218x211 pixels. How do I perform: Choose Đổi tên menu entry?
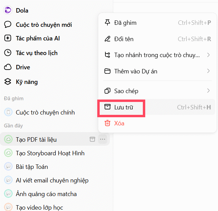click(x=158, y=39)
